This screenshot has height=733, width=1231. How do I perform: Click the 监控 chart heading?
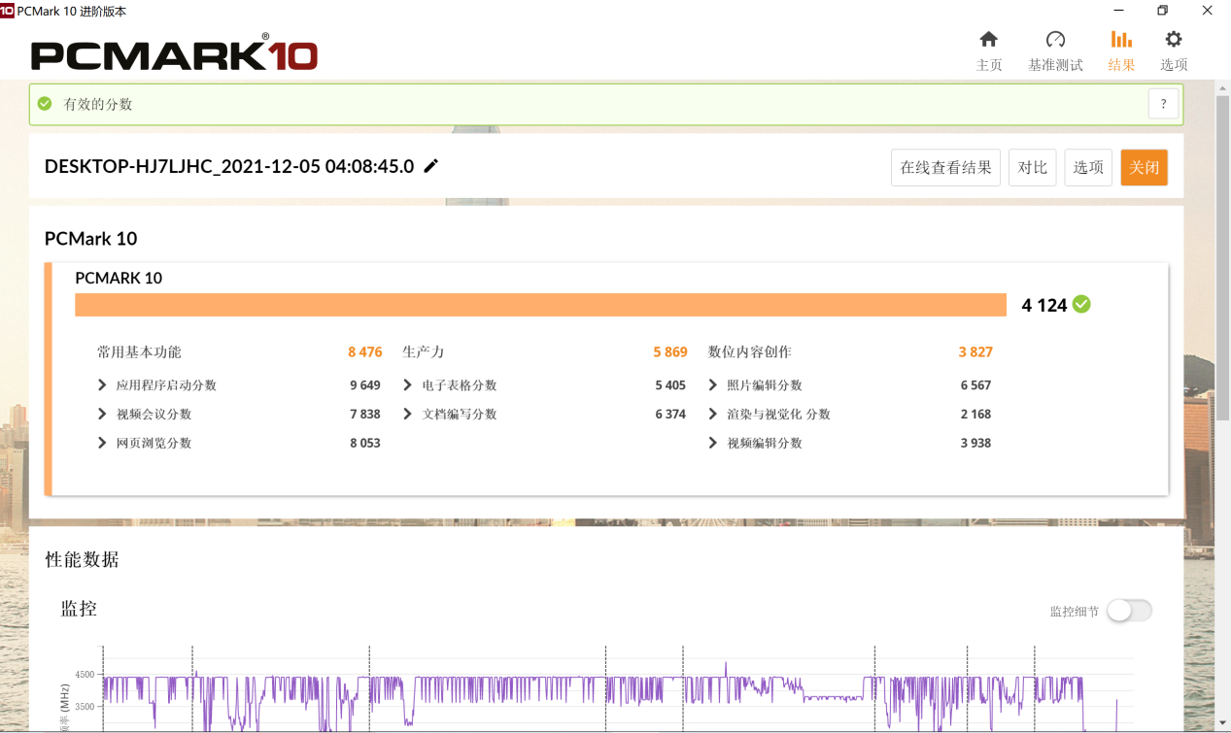79,610
